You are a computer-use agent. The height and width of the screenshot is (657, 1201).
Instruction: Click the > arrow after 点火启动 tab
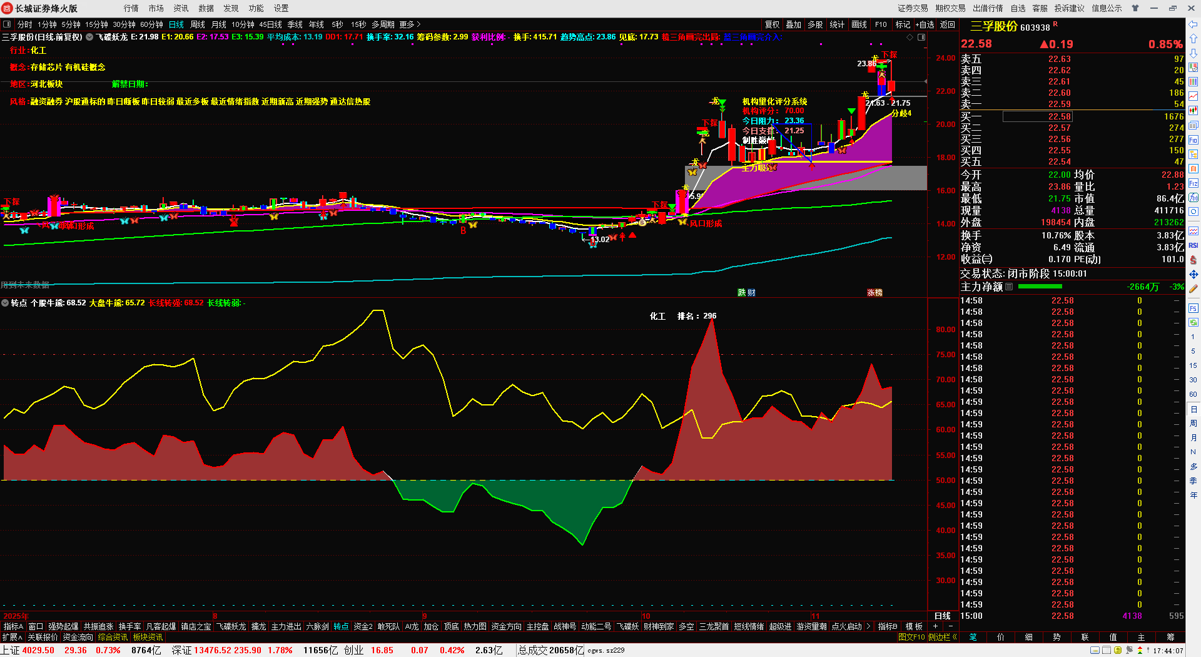point(868,626)
